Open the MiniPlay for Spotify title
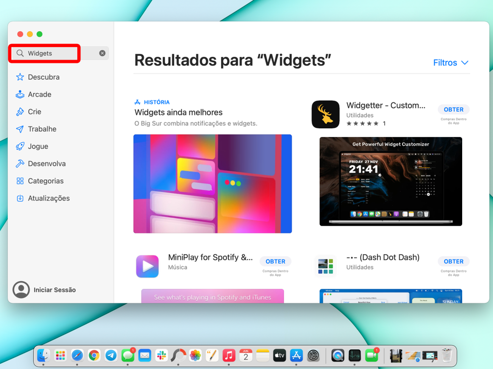The width and height of the screenshot is (493, 369). point(210,258)
